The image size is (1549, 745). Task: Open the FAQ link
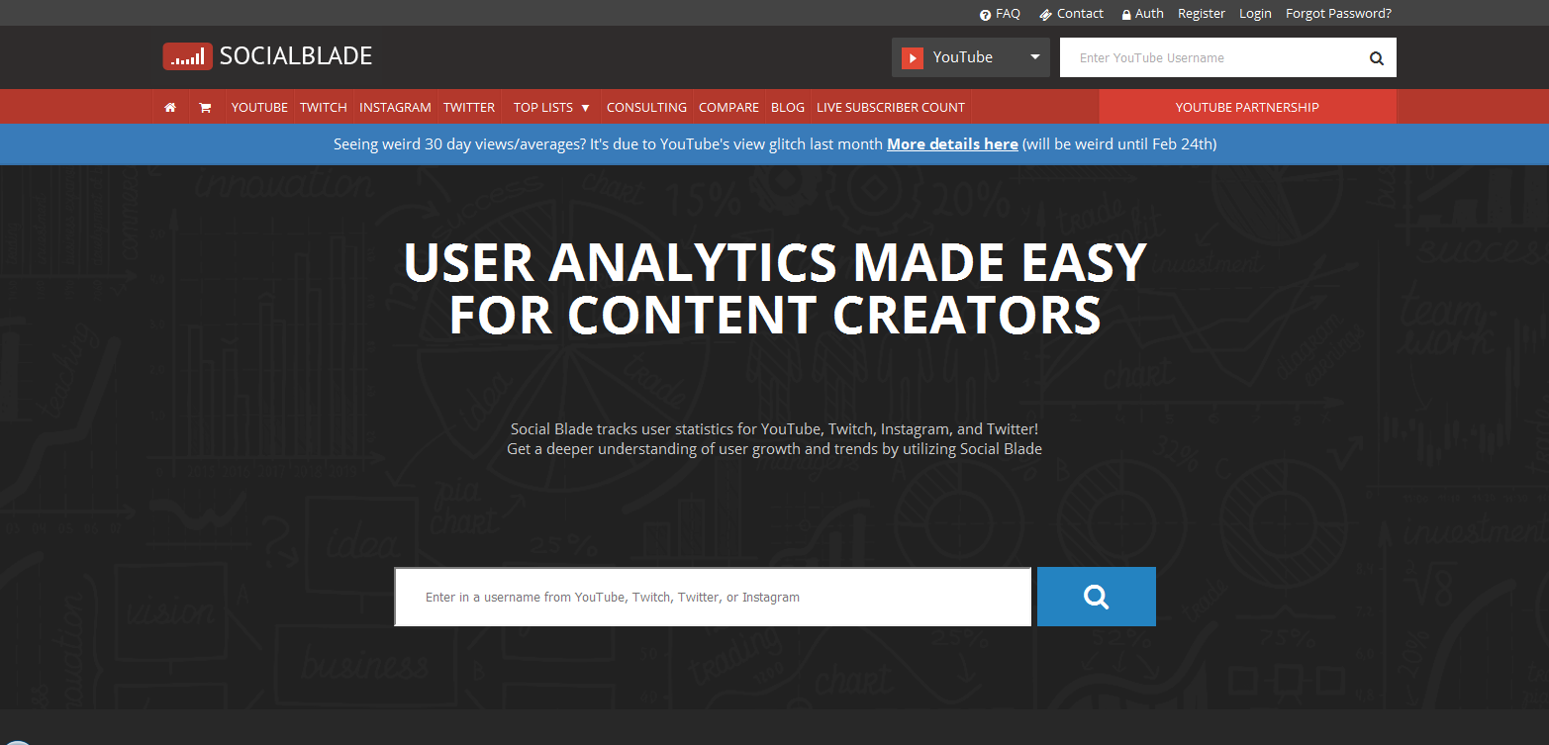click(1008, 14)
